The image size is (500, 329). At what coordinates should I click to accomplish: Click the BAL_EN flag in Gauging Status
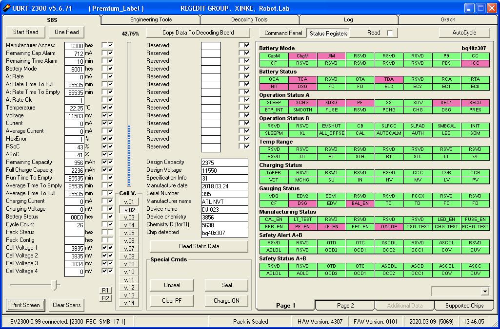360,203
